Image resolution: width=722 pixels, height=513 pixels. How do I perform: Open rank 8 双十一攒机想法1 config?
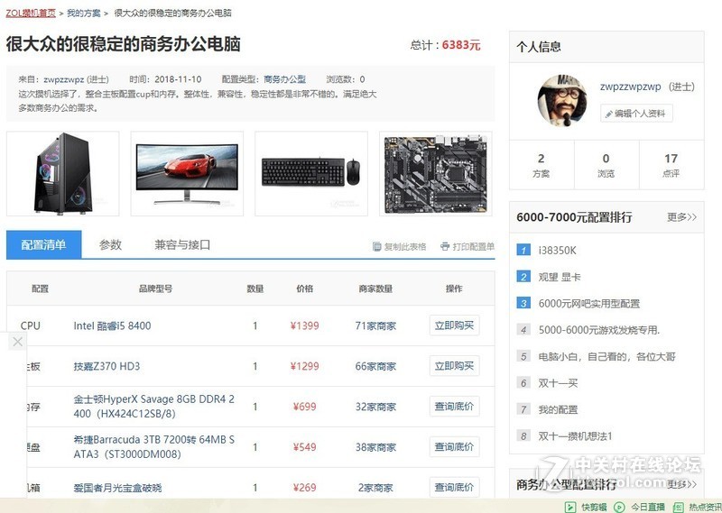click(575, 436)
